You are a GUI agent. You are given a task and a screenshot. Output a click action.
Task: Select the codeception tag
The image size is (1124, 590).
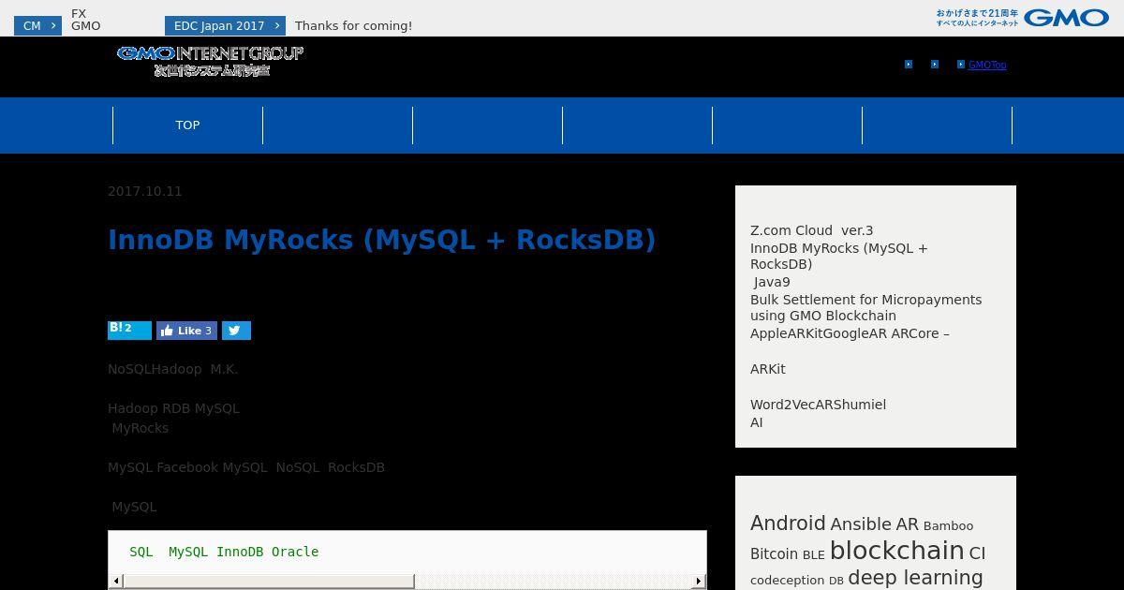[x=787, y=581]
